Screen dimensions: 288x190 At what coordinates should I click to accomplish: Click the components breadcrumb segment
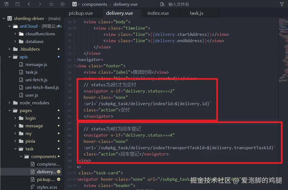[x=95, y=4]
